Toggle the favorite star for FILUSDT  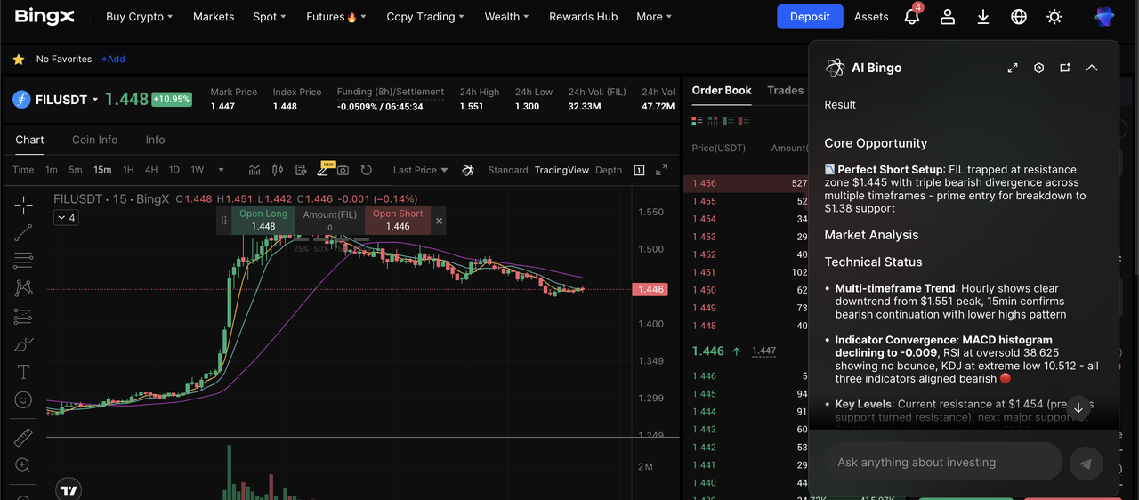click(19, 60)
